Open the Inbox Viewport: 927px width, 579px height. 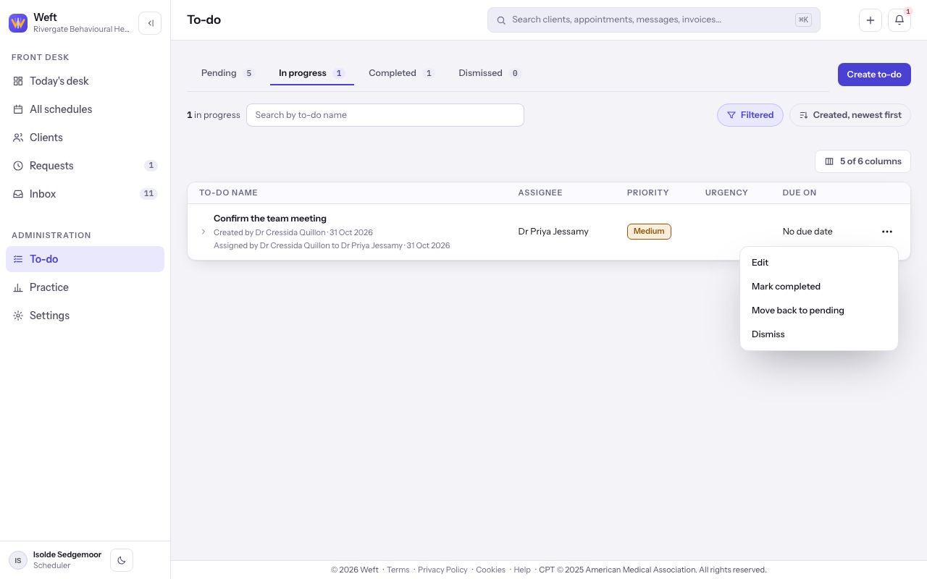pyautogui.click(x=85, y=194)
